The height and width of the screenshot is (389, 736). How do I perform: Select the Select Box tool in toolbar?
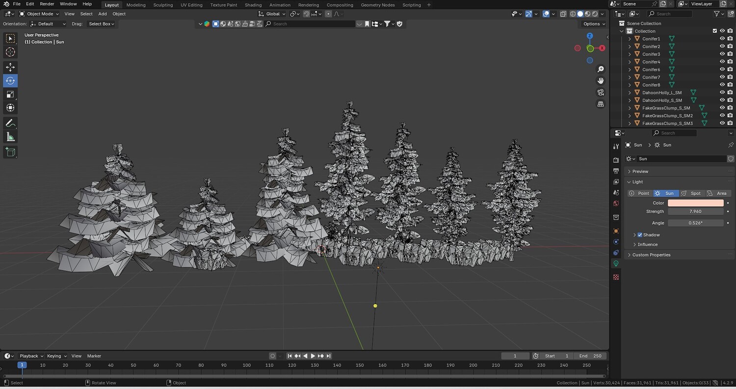(x=10, y=39)
